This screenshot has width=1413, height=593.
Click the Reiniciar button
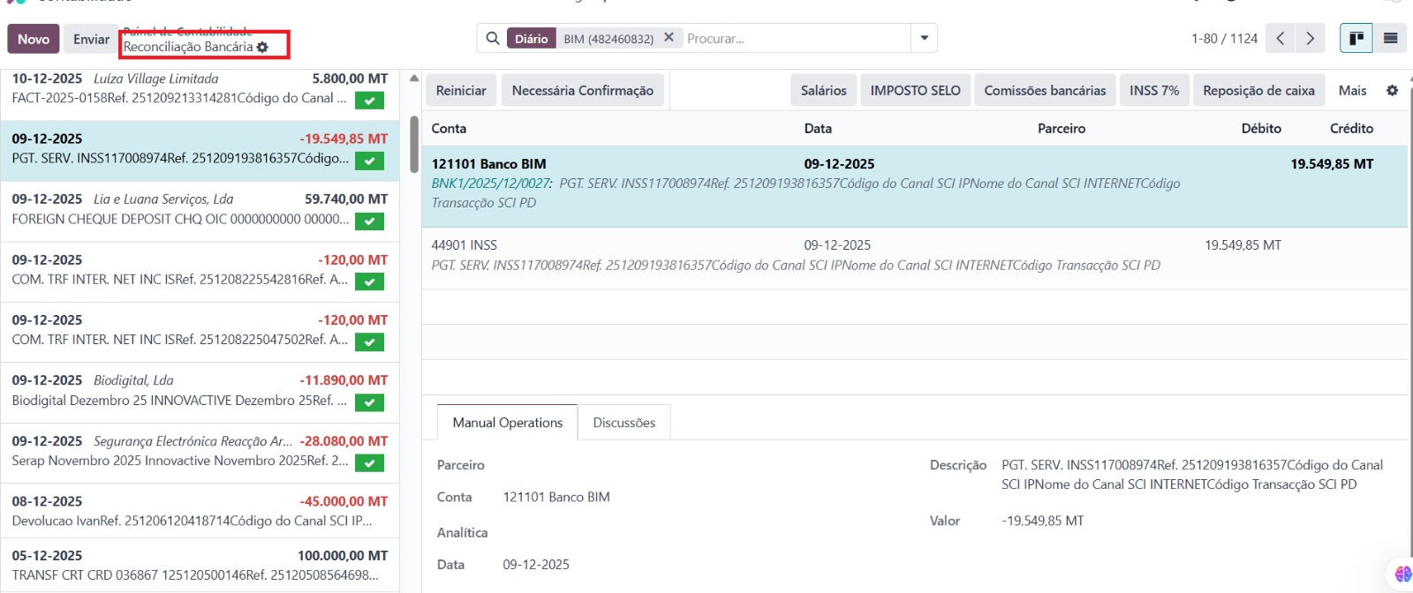tap(461, 91)
